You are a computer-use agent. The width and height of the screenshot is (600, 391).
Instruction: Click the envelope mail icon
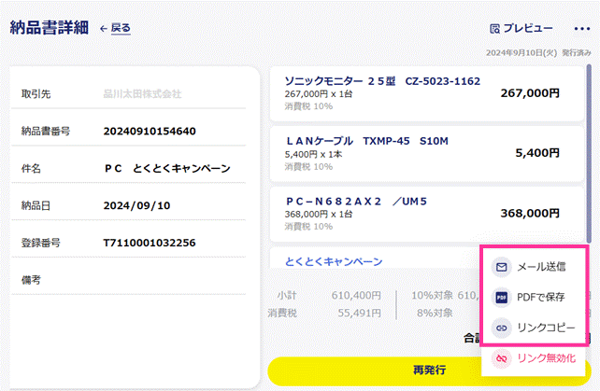coord(501,267)
